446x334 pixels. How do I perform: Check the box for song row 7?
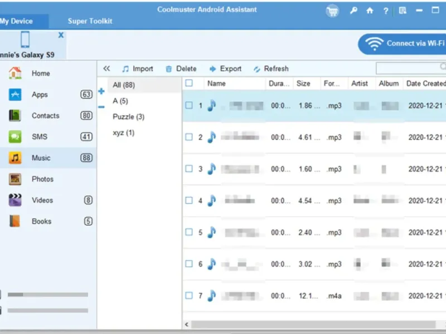(189, 296)
